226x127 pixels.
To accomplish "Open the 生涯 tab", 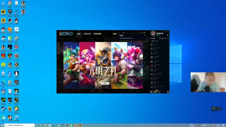I will tap(114, 34).
